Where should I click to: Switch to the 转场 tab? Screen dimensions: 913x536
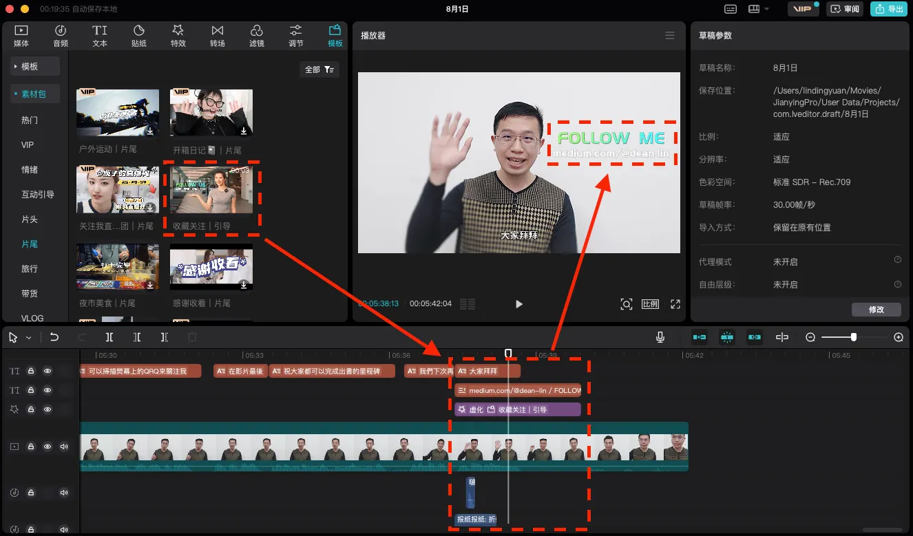(x=218, y=36)
